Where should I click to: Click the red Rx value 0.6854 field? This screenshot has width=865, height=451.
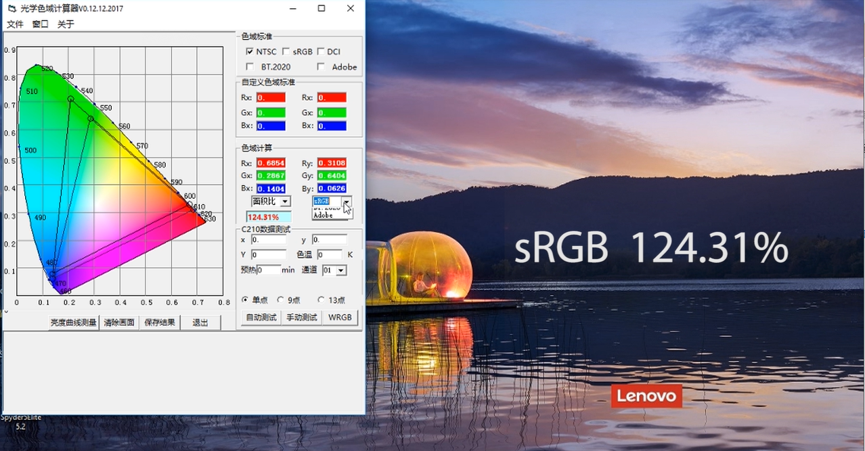point(271,163)
